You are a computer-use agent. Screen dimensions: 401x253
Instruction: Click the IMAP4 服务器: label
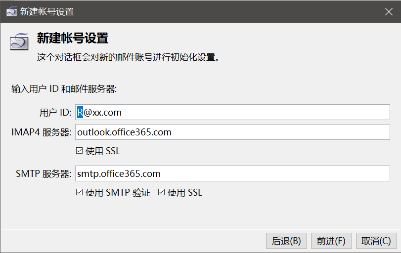click(x=42, y=132)
